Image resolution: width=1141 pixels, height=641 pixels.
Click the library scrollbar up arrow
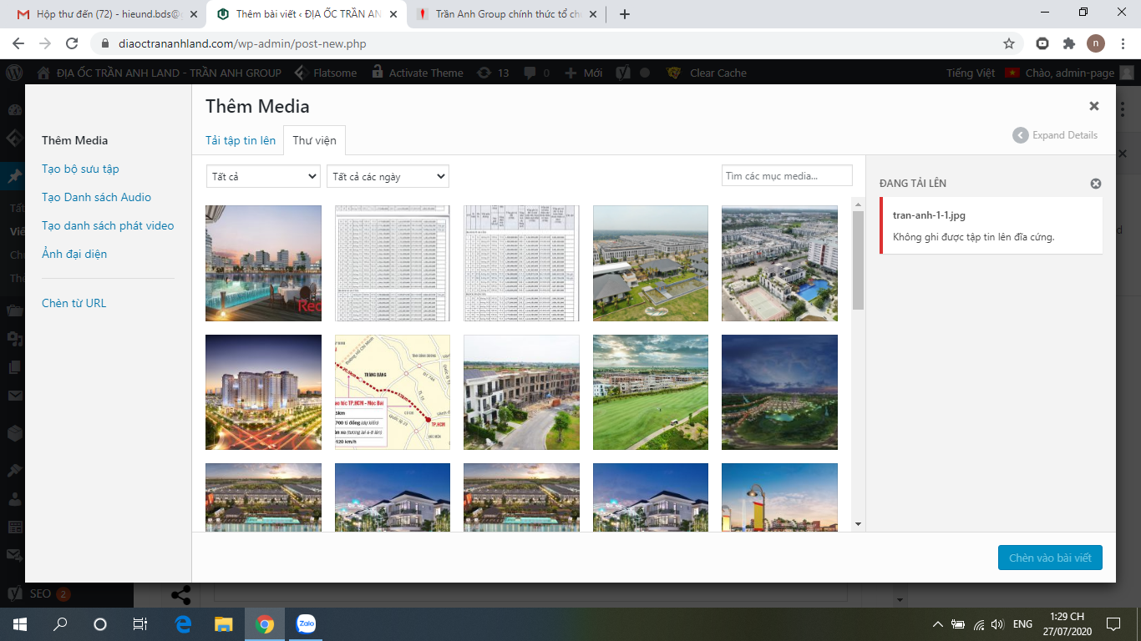[x=858, y=203]
